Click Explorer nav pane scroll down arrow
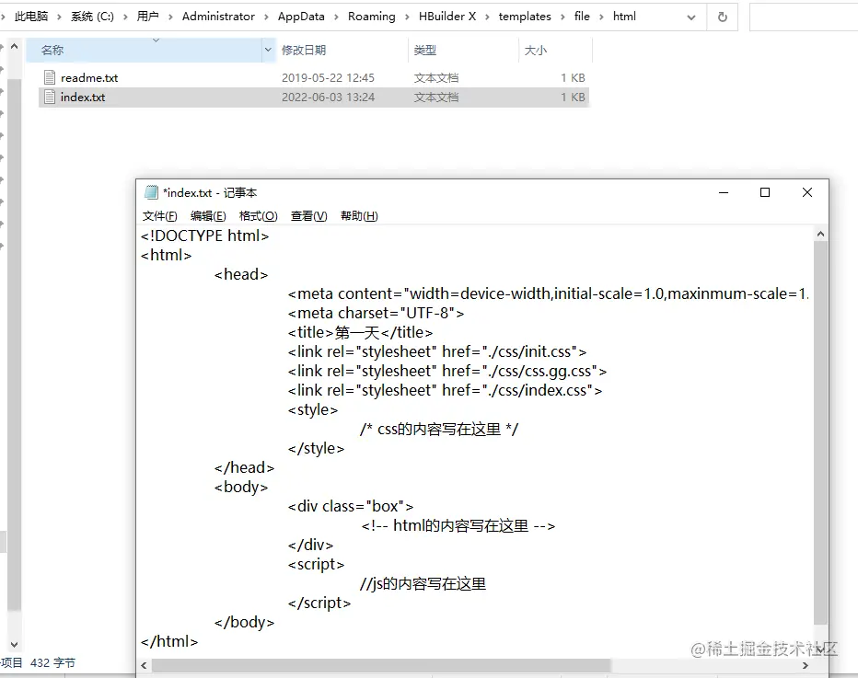Screen dimensions: 858x678 pyautogui.click(x=14, y=645)
